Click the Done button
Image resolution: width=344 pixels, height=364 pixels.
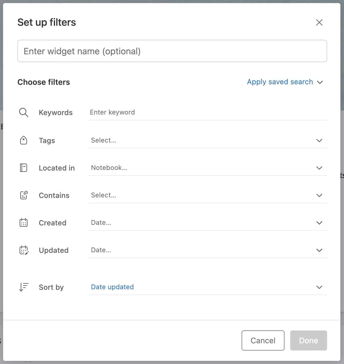point(309,340)
